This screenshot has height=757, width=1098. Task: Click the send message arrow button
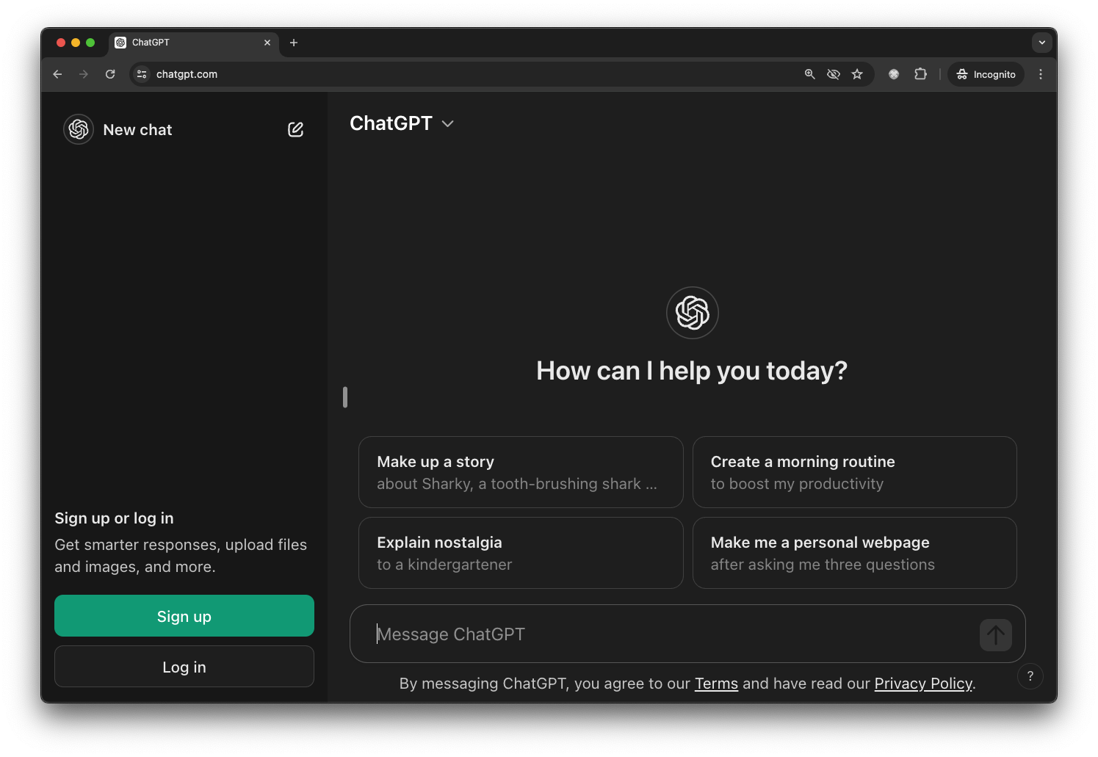pyautogui.click(x=995, y=634)
